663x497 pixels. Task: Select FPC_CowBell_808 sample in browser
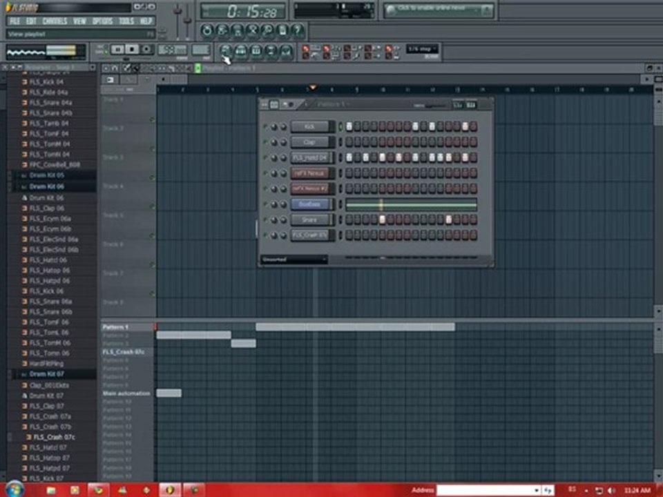click(x=54, y=164)
